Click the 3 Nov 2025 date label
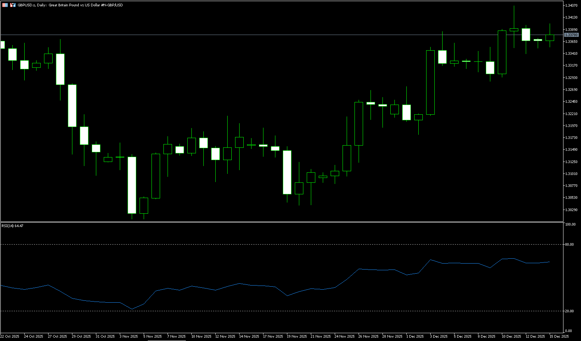 129,337
